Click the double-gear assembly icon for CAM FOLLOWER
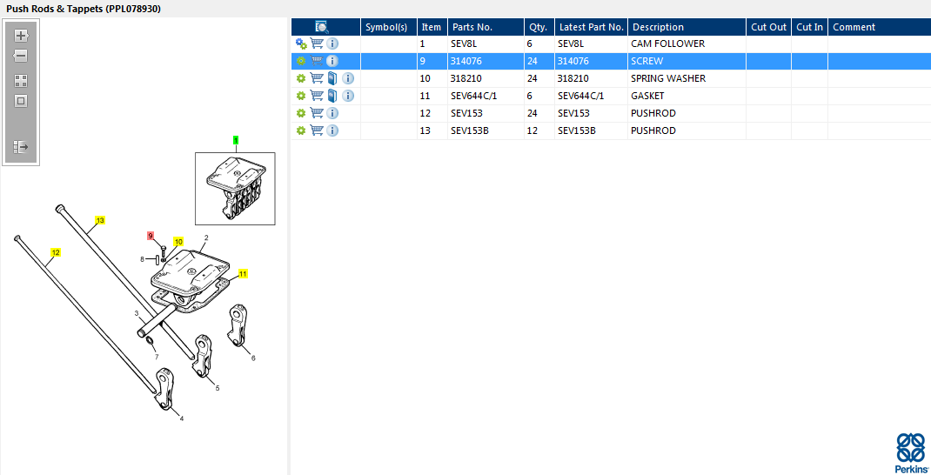The image size is (931, 475). [301, 44]
